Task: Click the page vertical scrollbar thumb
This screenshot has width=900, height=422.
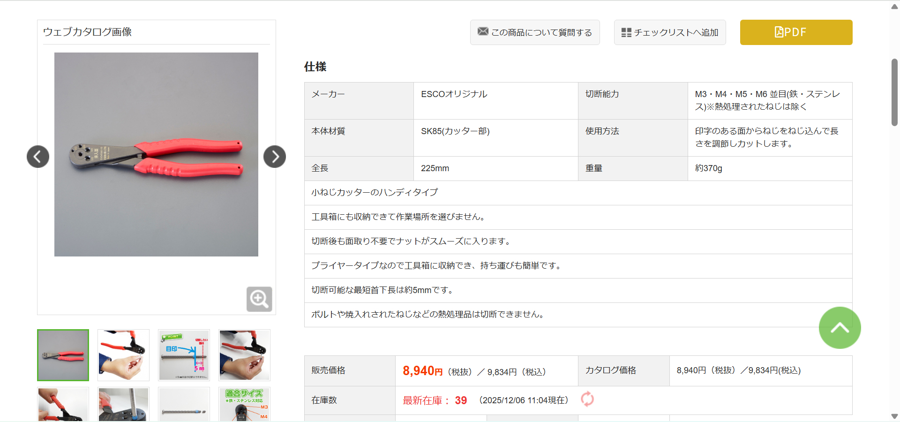Action: 894,92
